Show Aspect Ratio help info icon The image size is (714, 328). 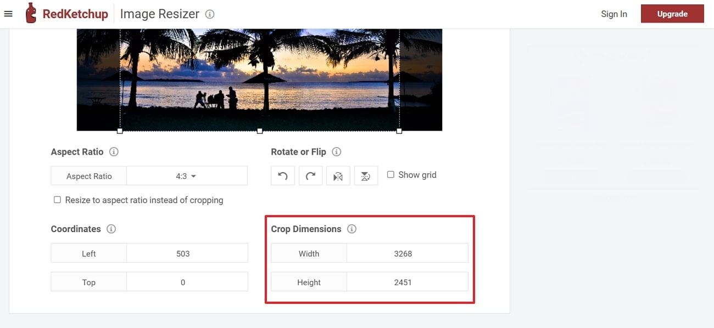[114, 152]
